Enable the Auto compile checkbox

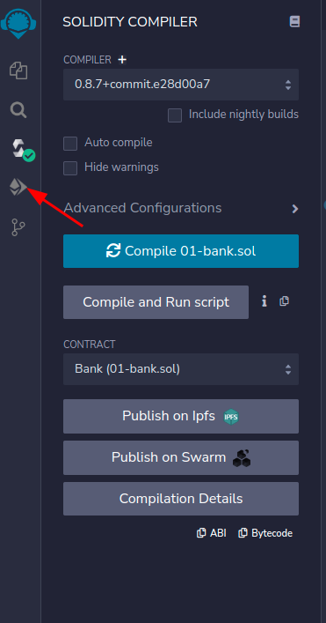pyautogui.click(x=70, y=144)
